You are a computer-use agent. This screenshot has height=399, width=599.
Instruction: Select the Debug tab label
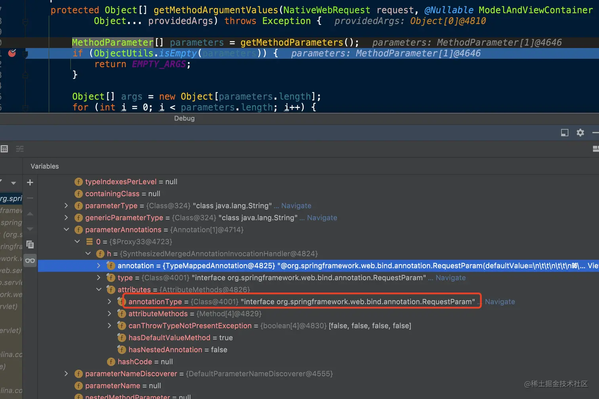click(184, 118)
